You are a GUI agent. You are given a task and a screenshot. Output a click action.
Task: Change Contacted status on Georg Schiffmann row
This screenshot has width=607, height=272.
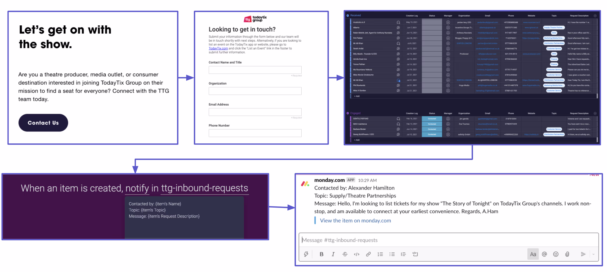432,134
